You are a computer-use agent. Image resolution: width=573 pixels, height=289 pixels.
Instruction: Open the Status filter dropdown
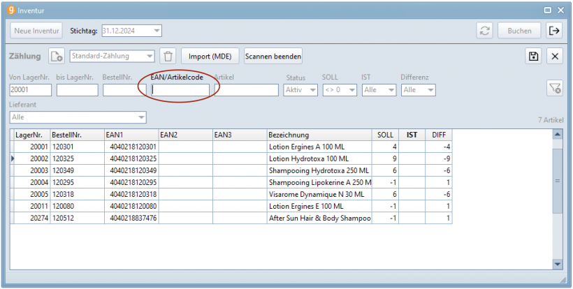coord(312,90)
